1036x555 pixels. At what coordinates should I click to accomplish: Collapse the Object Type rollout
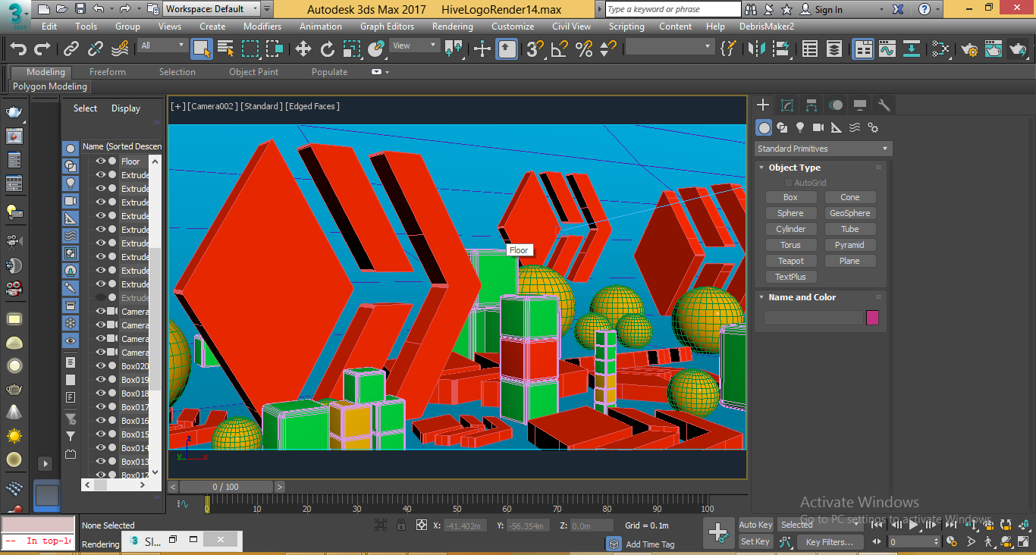coord(762,168)
